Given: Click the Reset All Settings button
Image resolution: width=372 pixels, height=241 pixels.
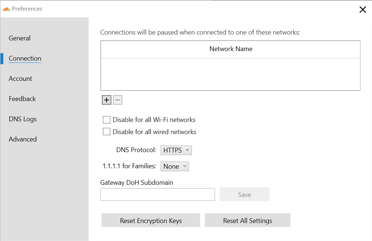Looking at the screenshot, I should (x=247, y=220).
